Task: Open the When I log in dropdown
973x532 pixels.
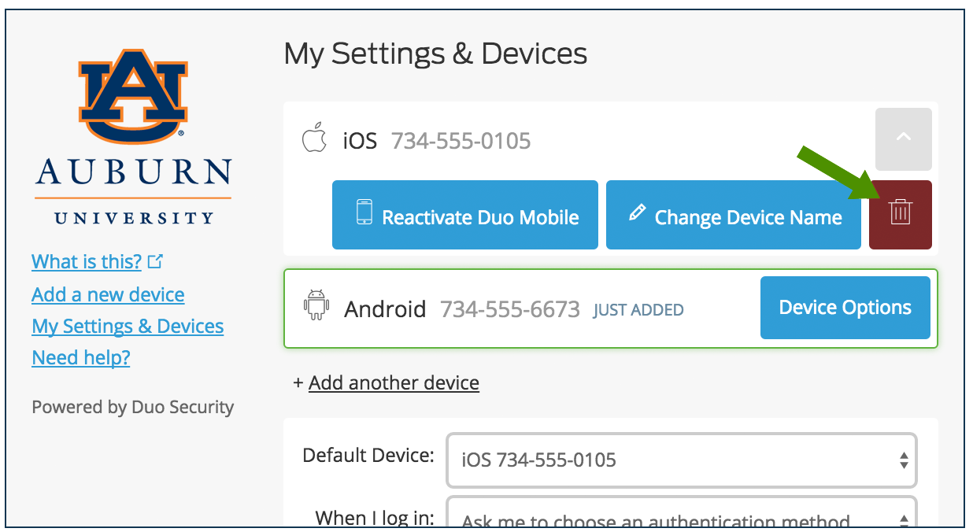Action: [x=682, y=514]
